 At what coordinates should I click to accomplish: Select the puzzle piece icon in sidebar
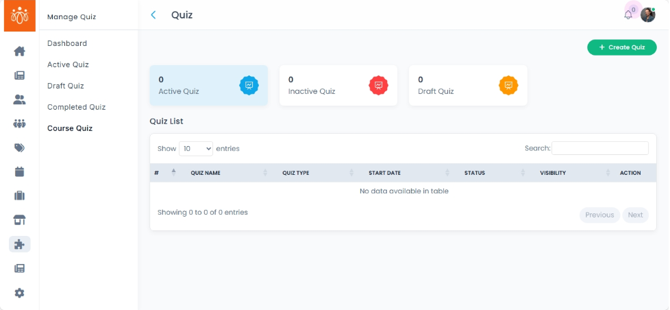19,244
